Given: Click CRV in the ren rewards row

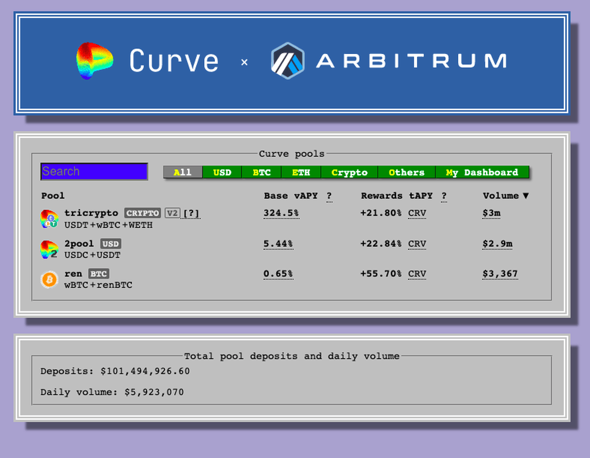Looking at the screenshot, I should (x=417, y=274).
